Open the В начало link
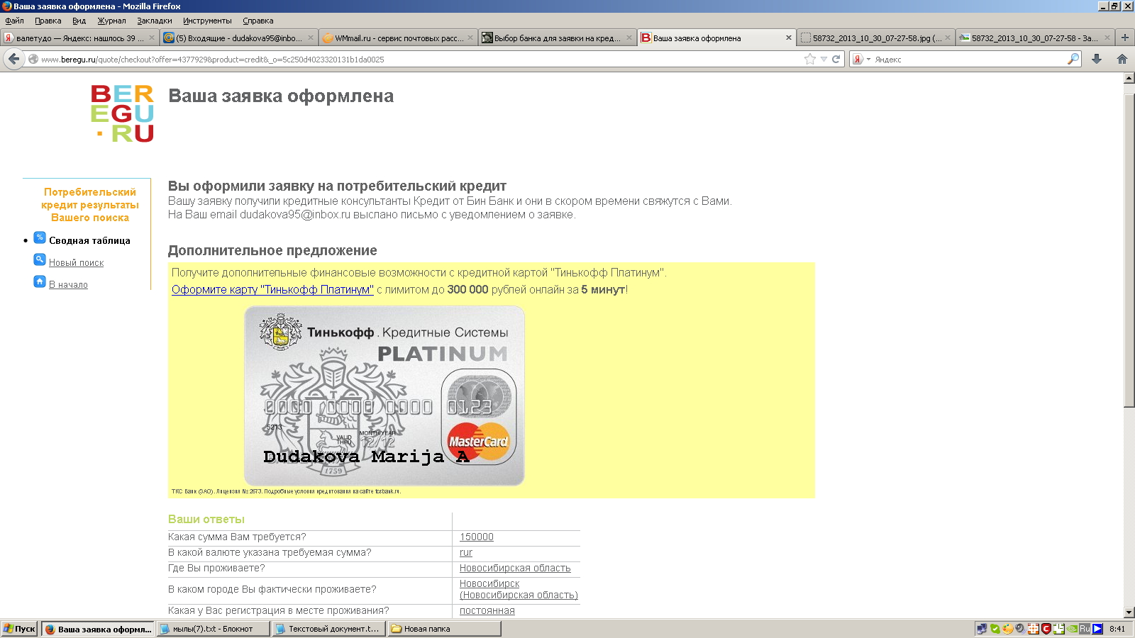 68,284
